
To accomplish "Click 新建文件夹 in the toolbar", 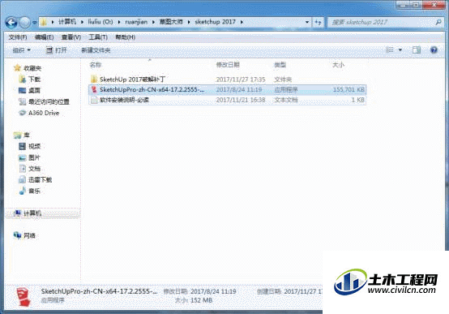I will point(96,50).
